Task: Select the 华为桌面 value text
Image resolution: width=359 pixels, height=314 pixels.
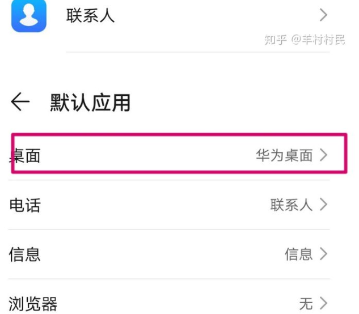Action: click(x=284, y=155)
